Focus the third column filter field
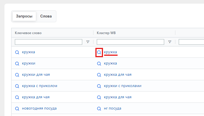Screen dimensions: 204x116 click(x=191, y=42)
